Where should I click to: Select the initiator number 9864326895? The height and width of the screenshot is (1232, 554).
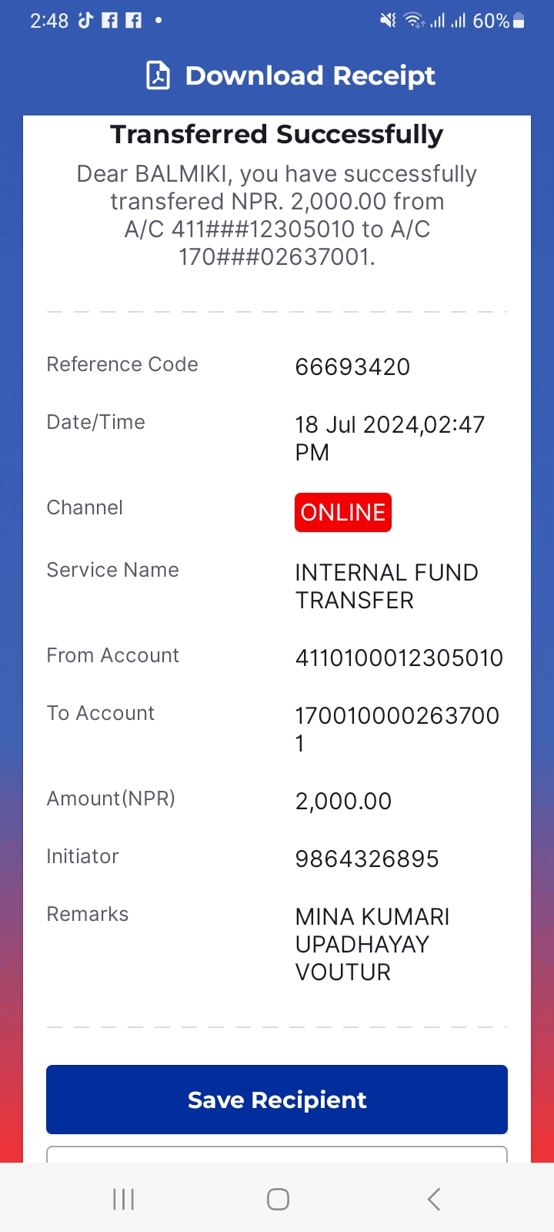point(367,859)
